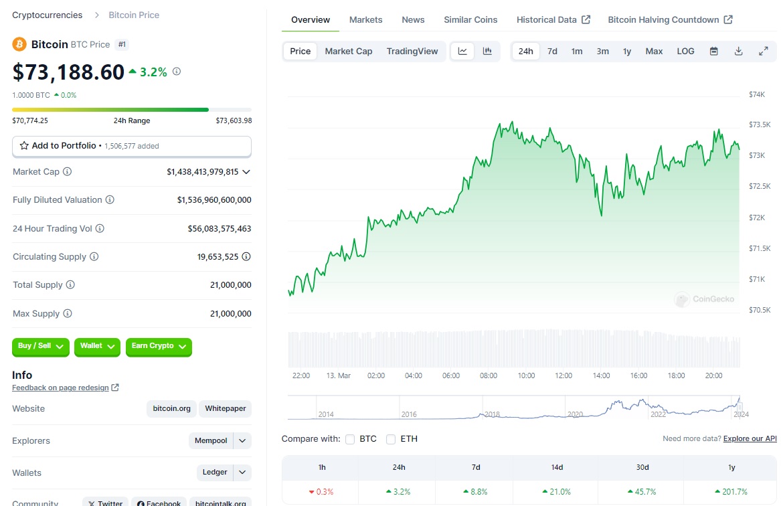
Task: Open the calendar date range picker
Action: pos(714,52)
